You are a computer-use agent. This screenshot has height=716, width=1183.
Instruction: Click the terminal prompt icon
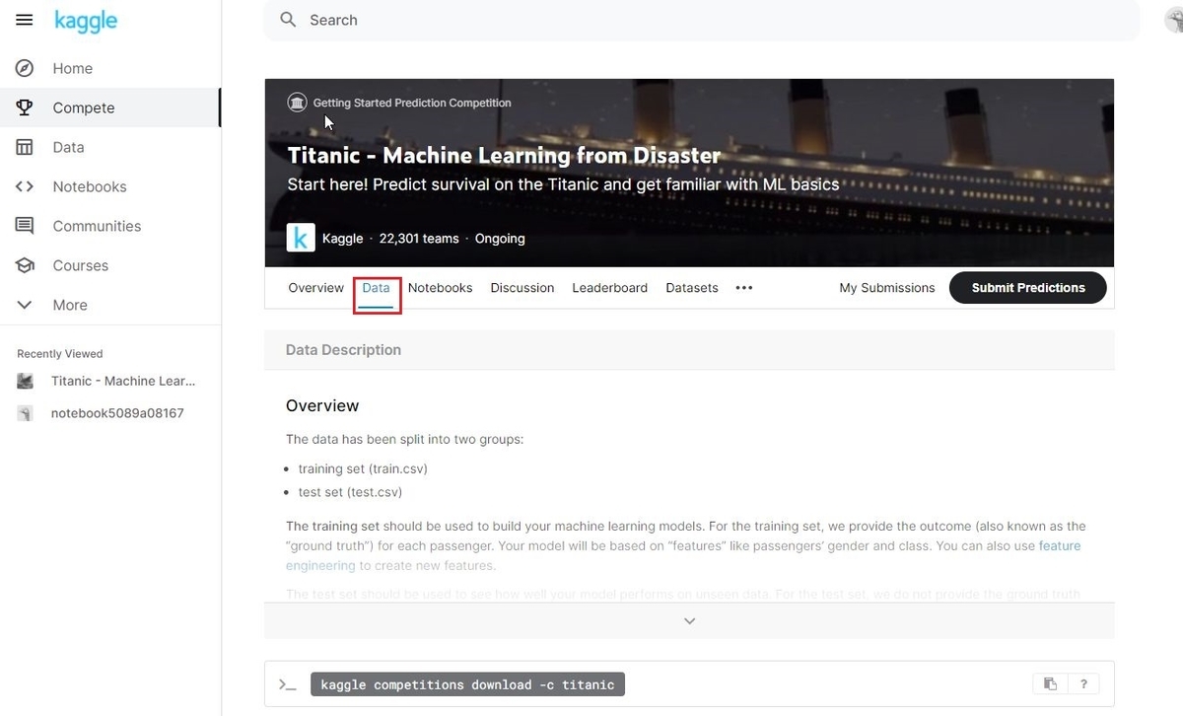pyautogui.click(x=287, y=684)
